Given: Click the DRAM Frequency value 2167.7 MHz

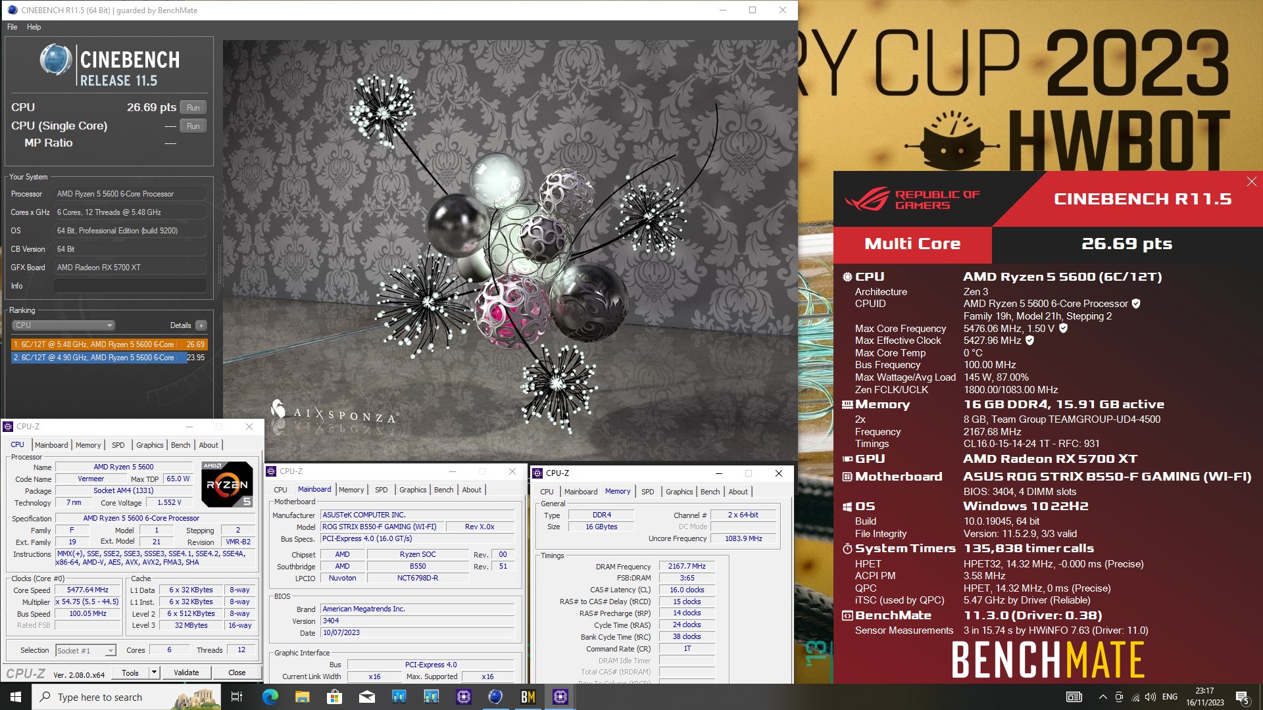Looking at the screenshot, I should point(687,566).
